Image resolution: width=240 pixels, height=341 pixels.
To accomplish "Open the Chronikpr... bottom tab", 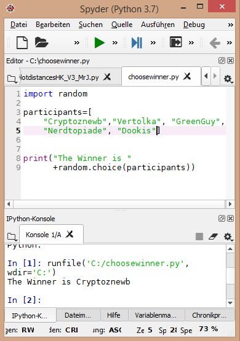I will click(x=209, y=315).
